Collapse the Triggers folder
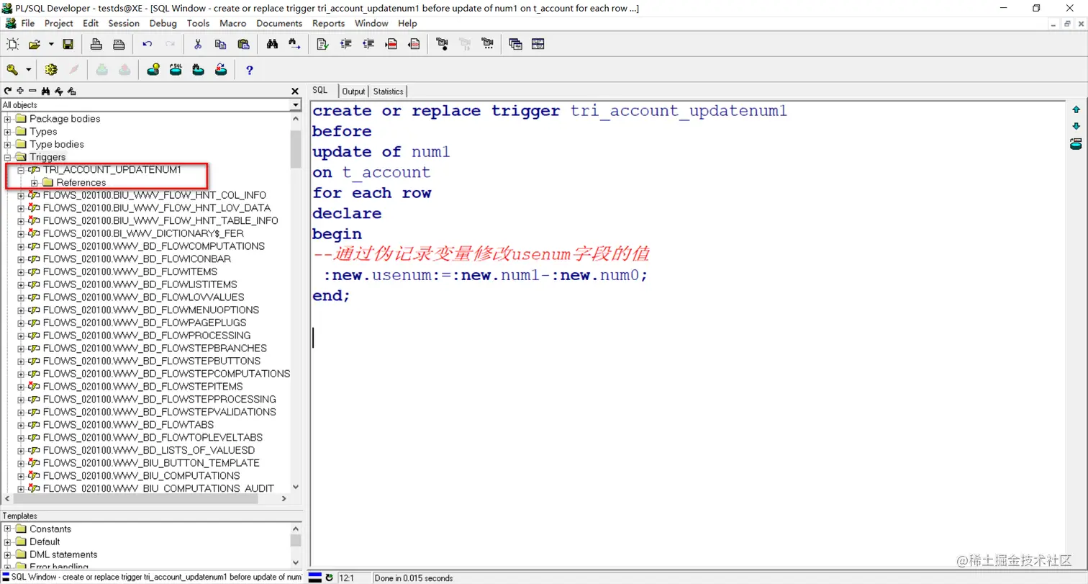The height and width of the screenshot is (584, 1088). pos(8,157)
